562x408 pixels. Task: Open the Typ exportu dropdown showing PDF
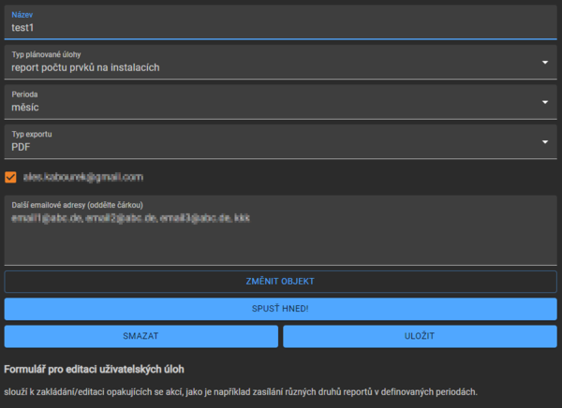(280, 141)
